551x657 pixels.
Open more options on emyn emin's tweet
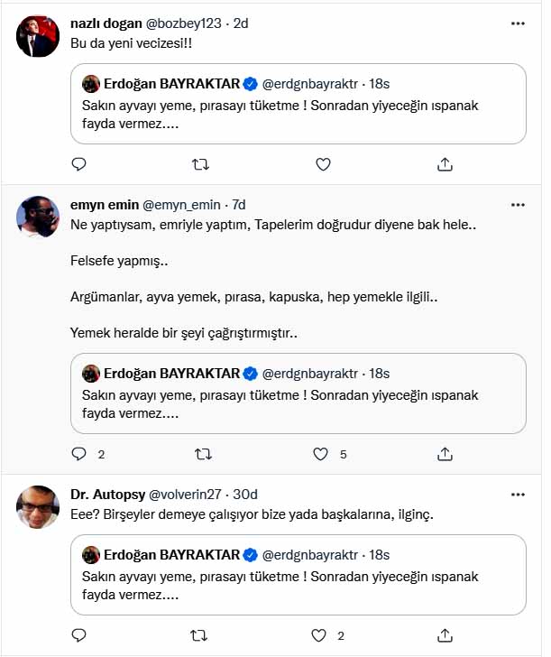(518, 205)
